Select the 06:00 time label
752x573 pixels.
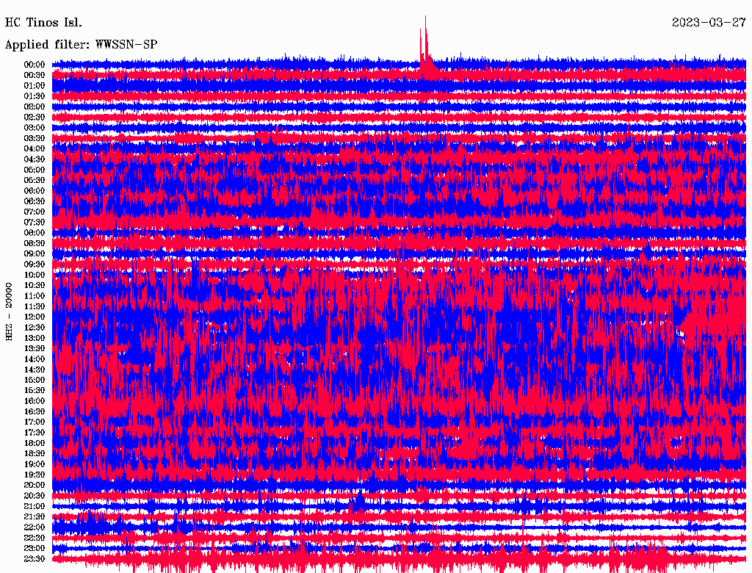coord(35,190)
